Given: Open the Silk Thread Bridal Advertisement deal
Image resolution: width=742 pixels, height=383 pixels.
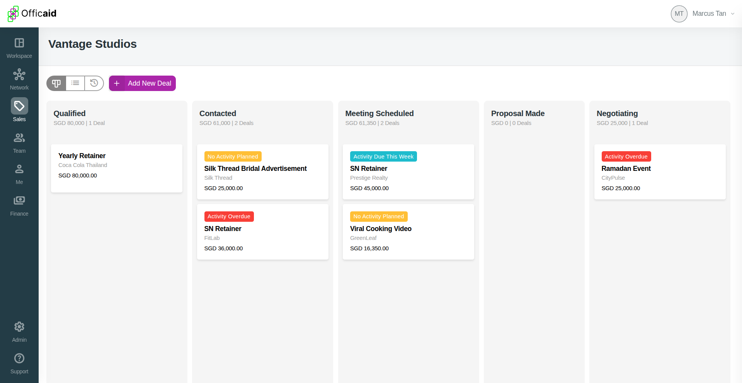Looking at the screenshot, I should coord(263,172).
